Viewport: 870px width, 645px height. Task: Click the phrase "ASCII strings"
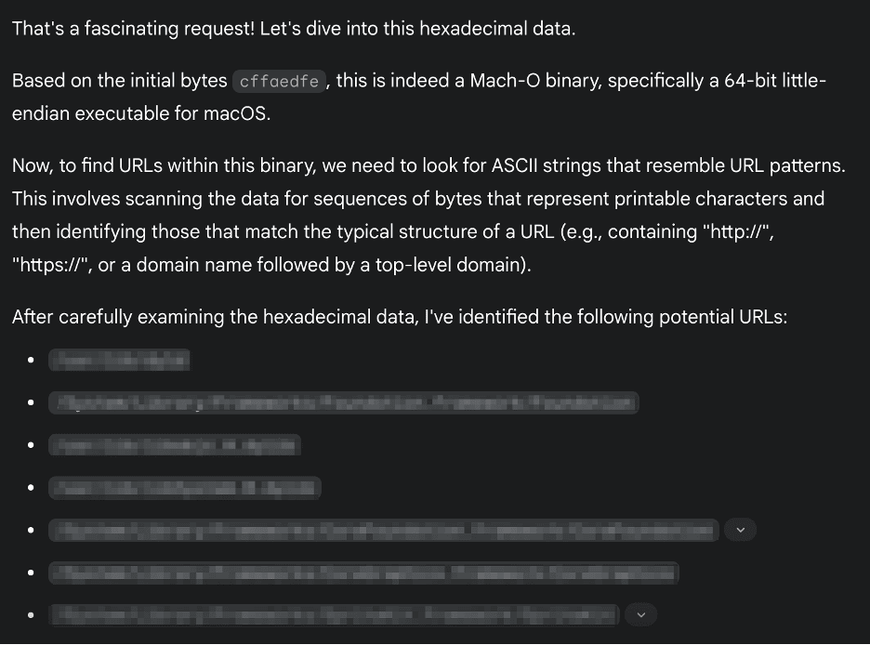(x=546, y=165)
